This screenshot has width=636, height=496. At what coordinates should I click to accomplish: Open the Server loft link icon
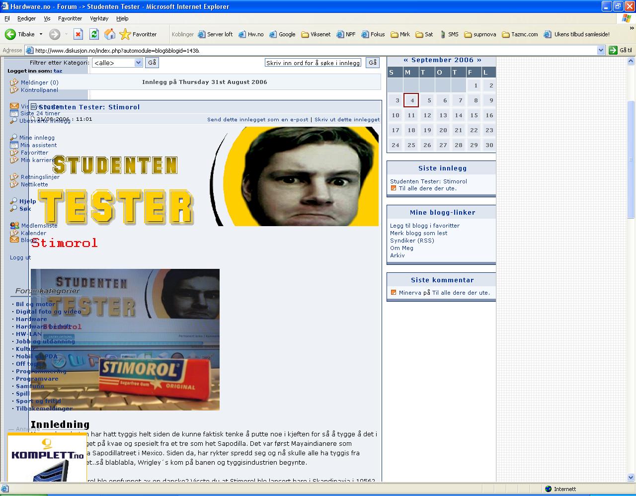[201, 34]
